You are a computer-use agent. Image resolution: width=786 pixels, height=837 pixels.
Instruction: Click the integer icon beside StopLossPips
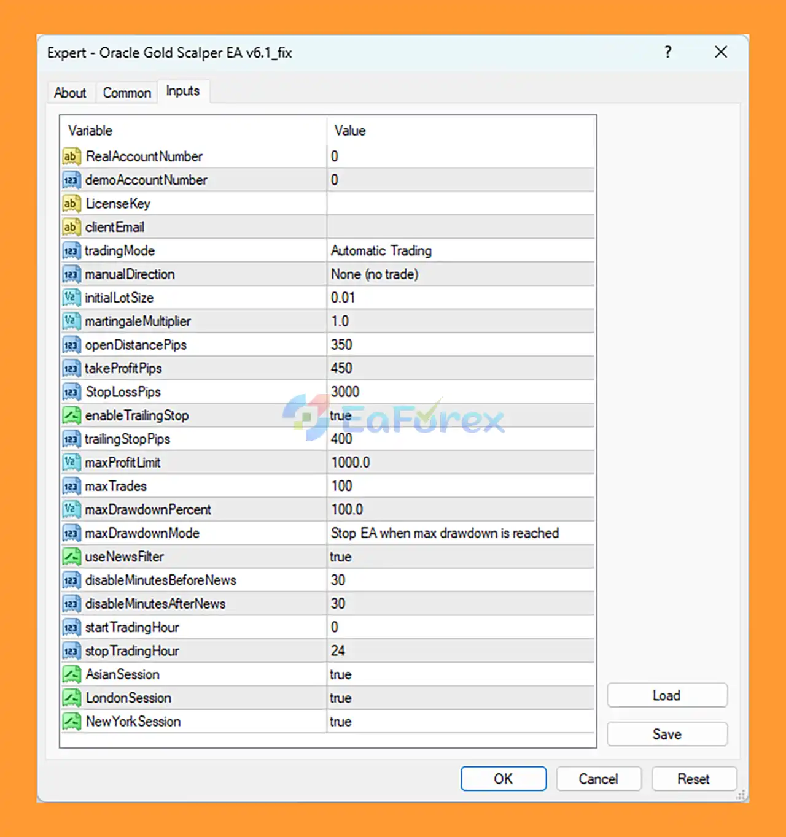coord(71,392)
